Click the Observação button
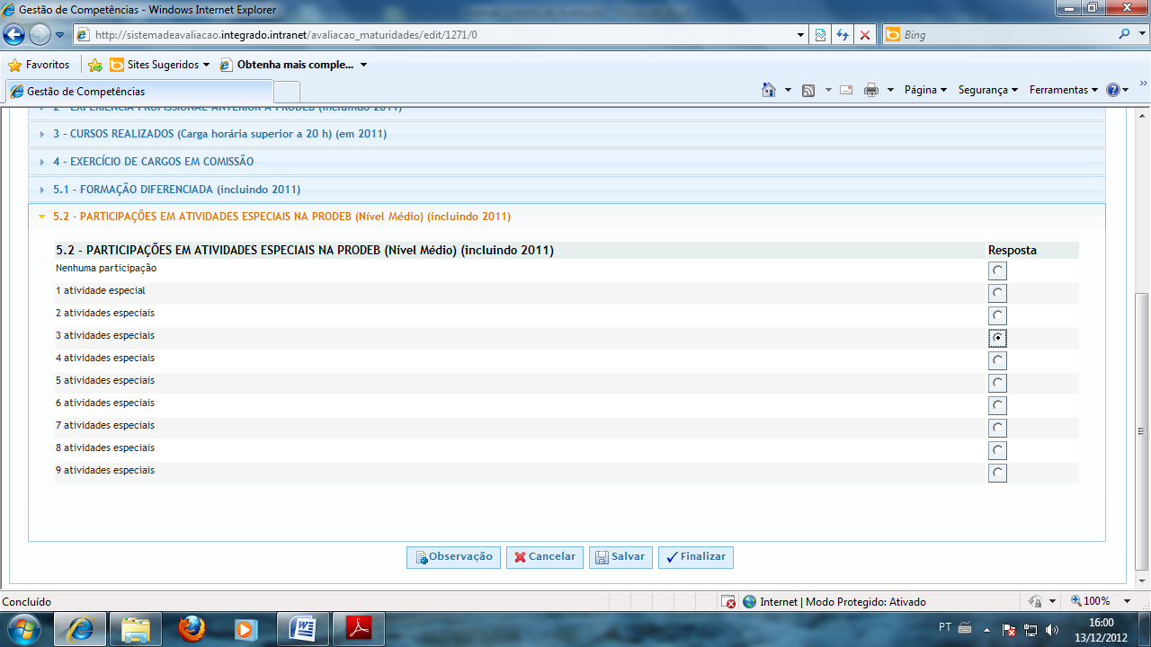Screen dimensions: 1151x647 [x=453, y=557]
